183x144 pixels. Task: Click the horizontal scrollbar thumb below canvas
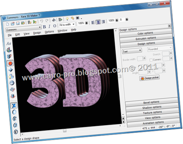click(x=65, y=131)
